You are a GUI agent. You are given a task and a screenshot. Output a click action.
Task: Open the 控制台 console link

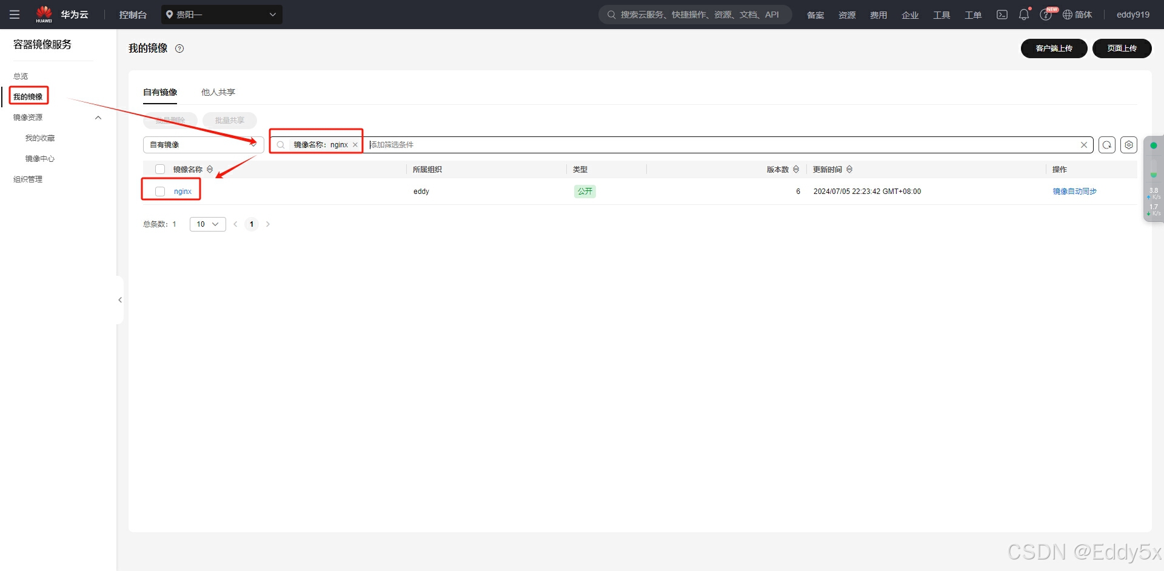[133, 15]
